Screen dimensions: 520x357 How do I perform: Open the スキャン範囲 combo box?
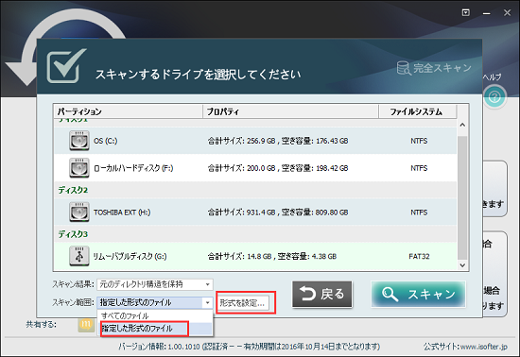click(x=155, y=302)
